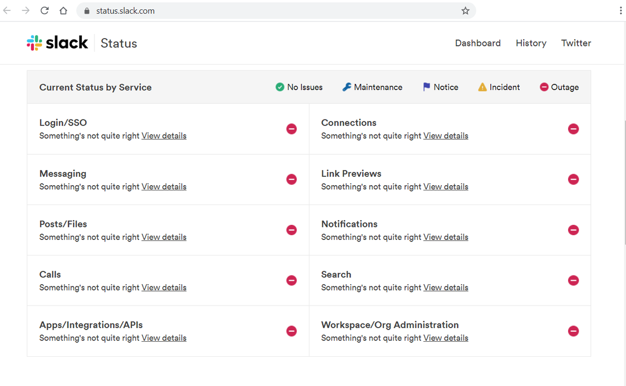
Task: Click the yellow Incident warning icon
Action: 483,87
